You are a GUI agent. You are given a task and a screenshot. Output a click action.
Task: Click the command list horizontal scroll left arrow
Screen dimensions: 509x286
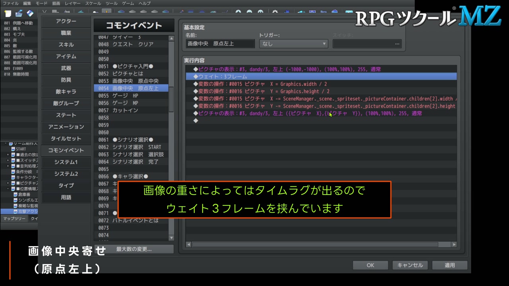coord(188,245)
